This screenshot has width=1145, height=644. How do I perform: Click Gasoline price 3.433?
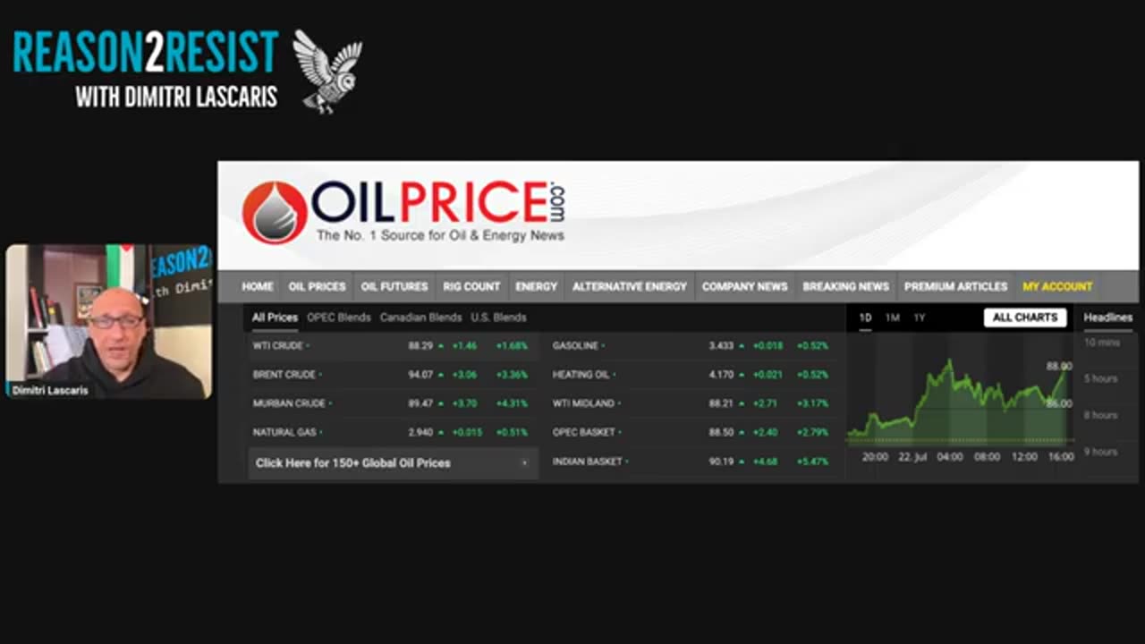(x=721, y=345)
